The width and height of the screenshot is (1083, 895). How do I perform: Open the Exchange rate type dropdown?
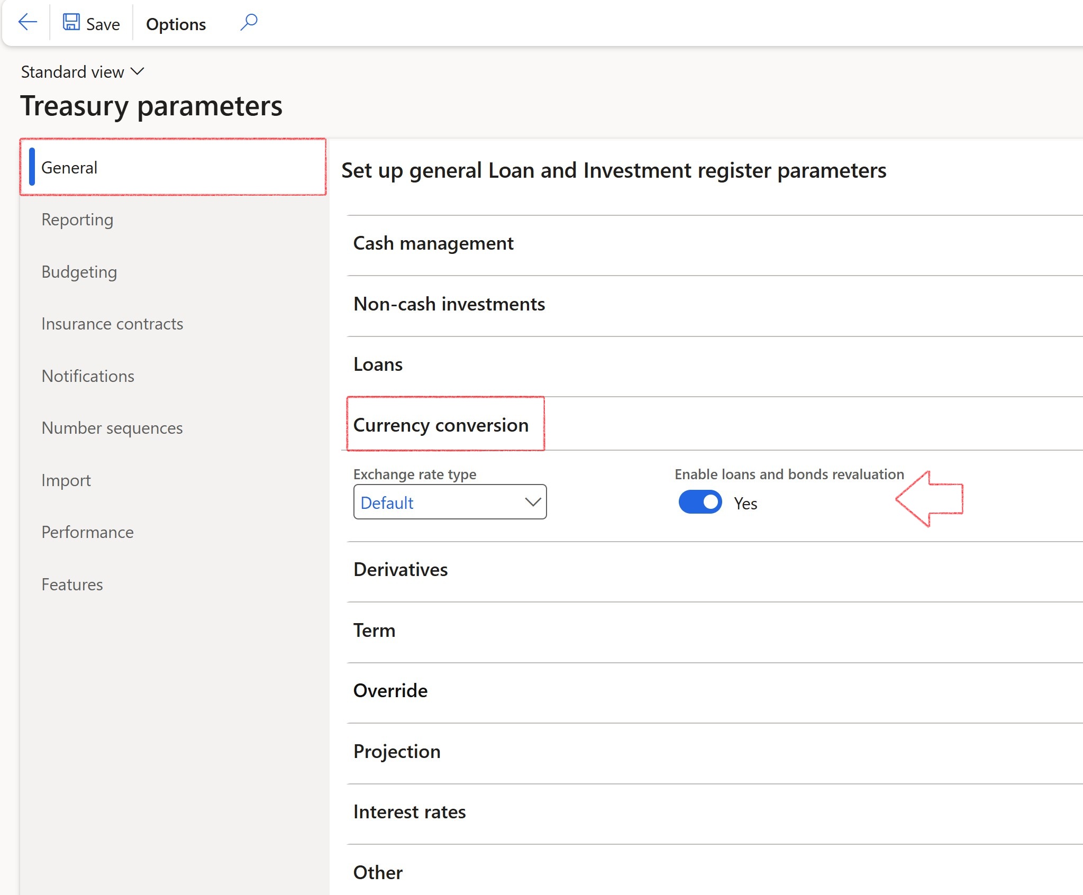click(x=450, y=502)
